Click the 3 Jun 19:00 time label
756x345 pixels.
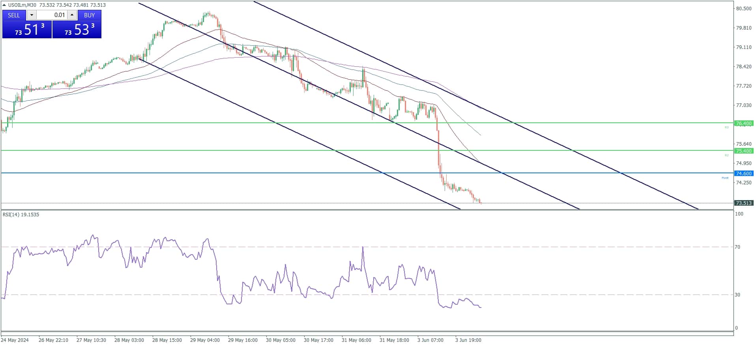pos(468,340)
